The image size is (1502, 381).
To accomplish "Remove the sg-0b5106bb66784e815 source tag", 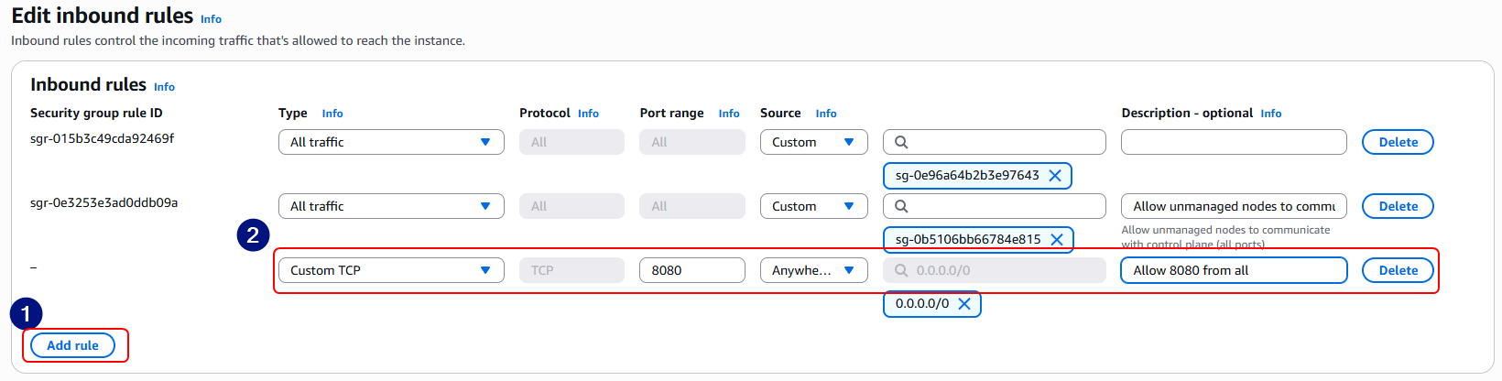I will (1056, 240).
